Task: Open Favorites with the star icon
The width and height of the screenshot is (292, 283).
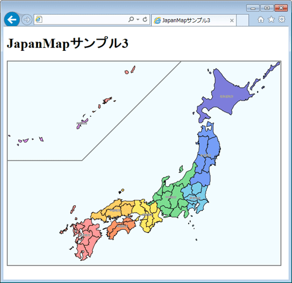Action: click(271, 19)
